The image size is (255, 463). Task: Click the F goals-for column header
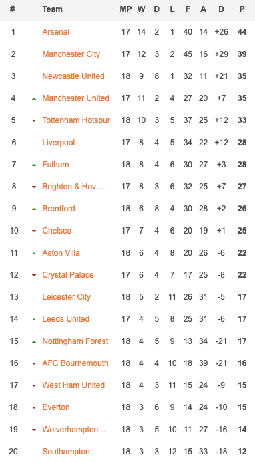pyautogui.click(x=188, y=9)
